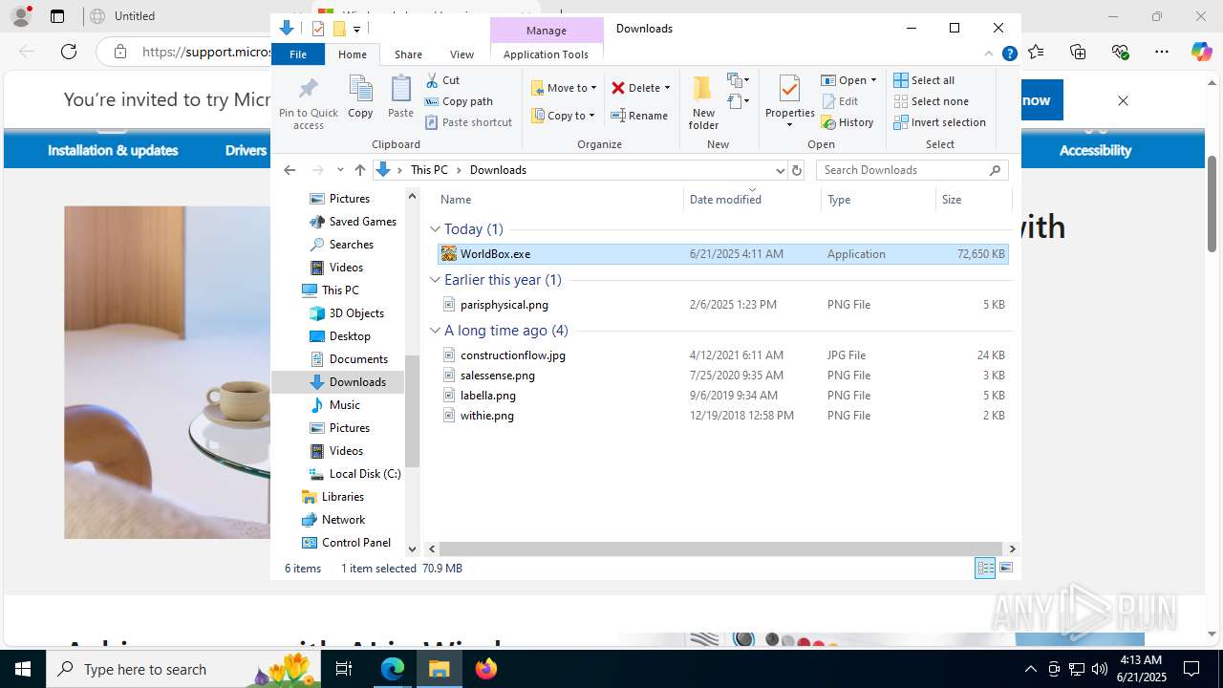Click the Manage contextual tab
Viewport: 1223px width, 688px height.
pyautogui.click(x=547, y=31)
